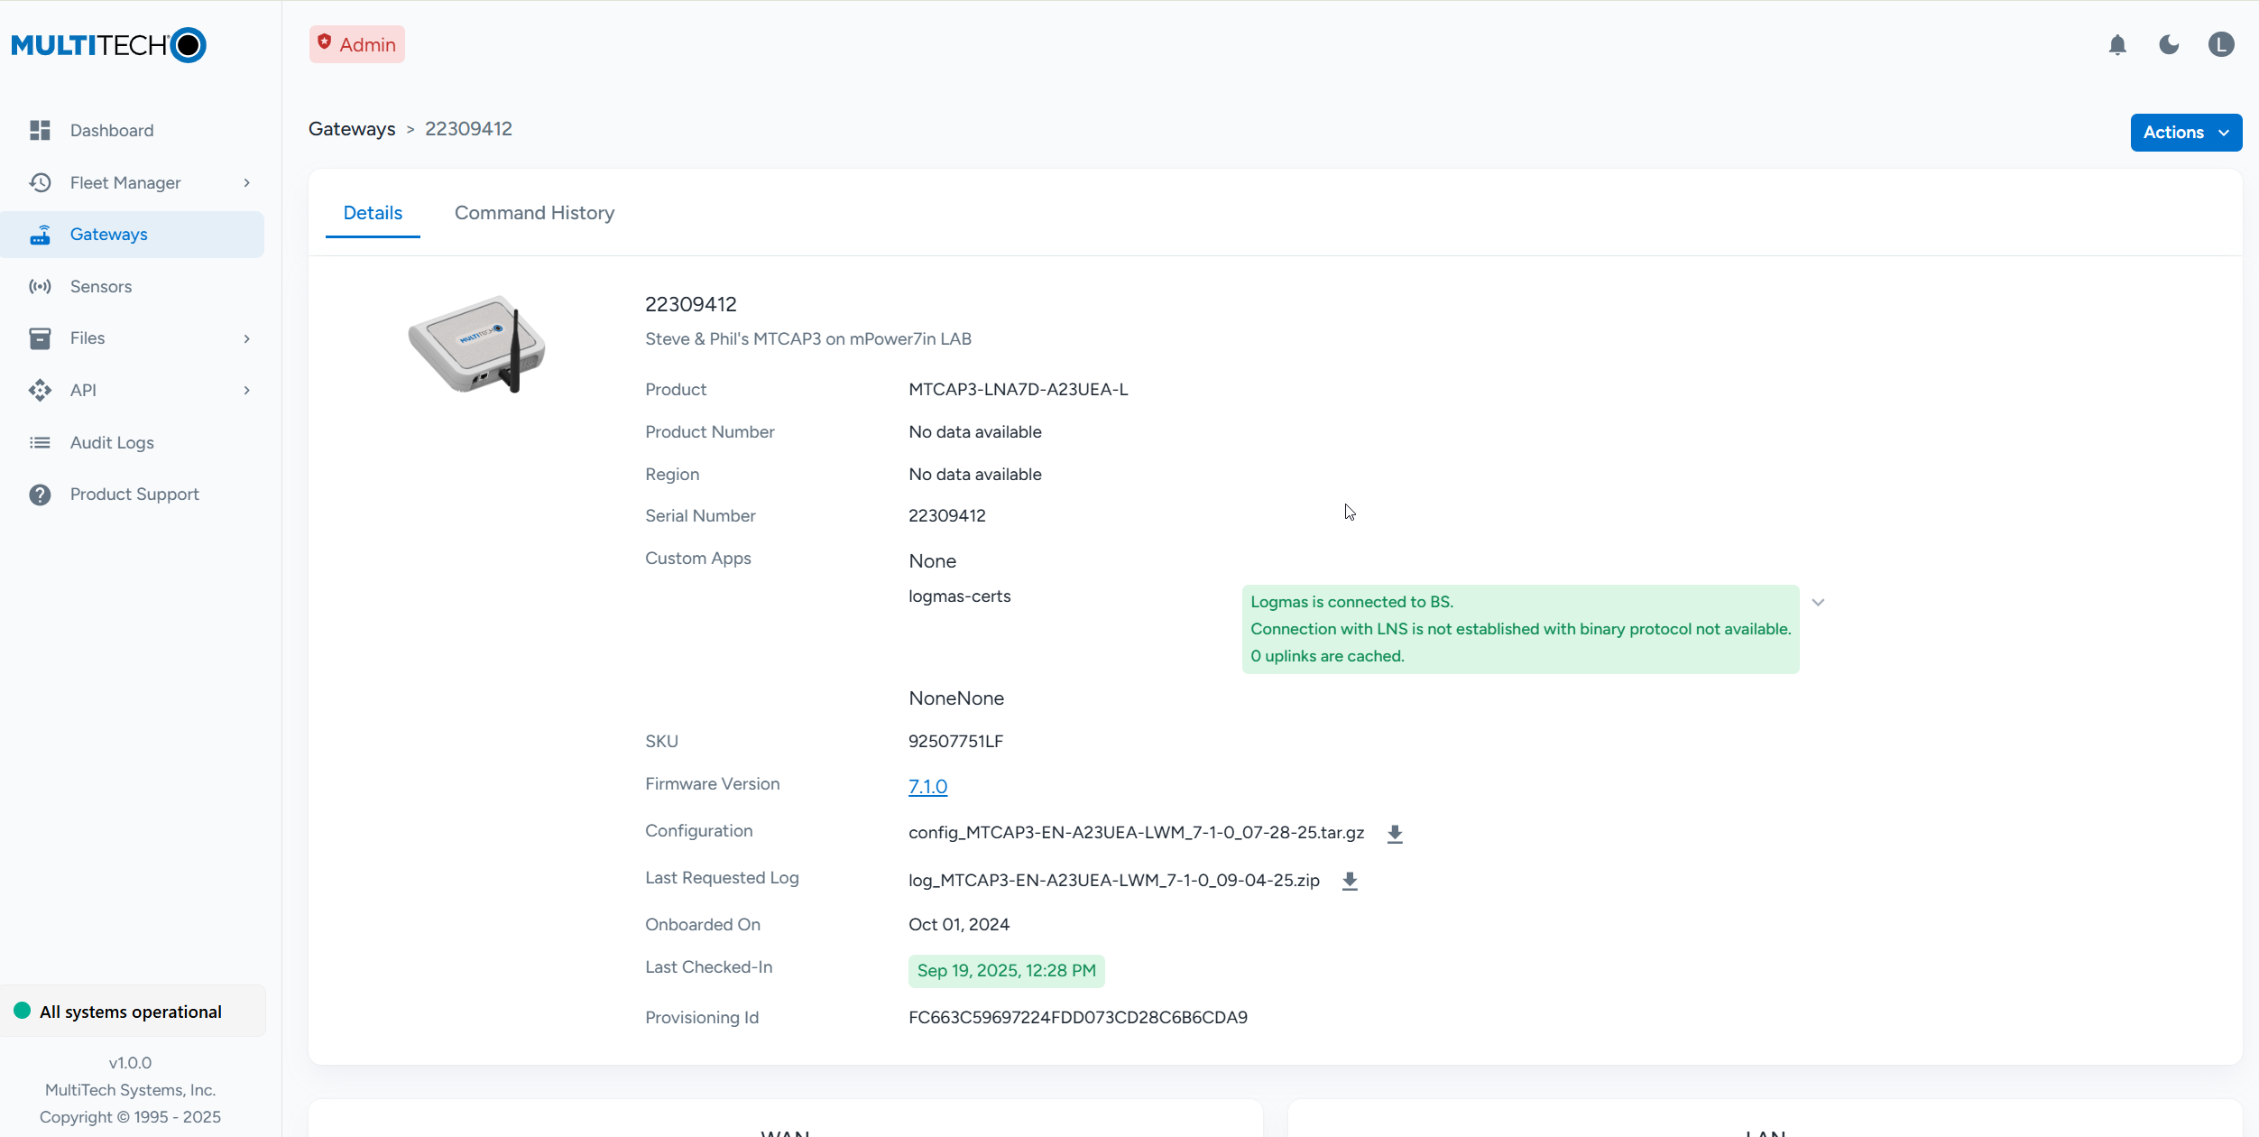Click the config_MTCAP3 file name
Screen dimensions: 2259x1137
tap(1136, 833)
